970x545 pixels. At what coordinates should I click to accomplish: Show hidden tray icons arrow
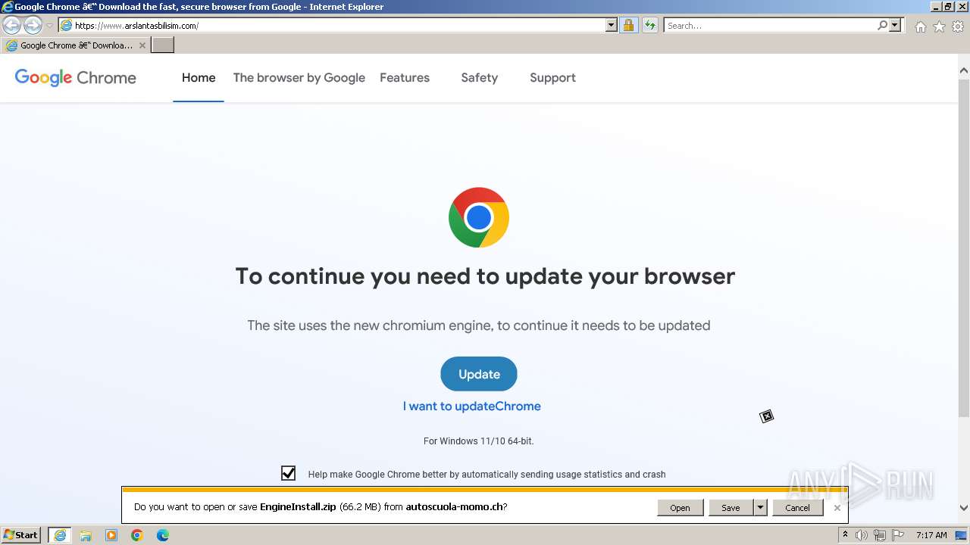845,535
